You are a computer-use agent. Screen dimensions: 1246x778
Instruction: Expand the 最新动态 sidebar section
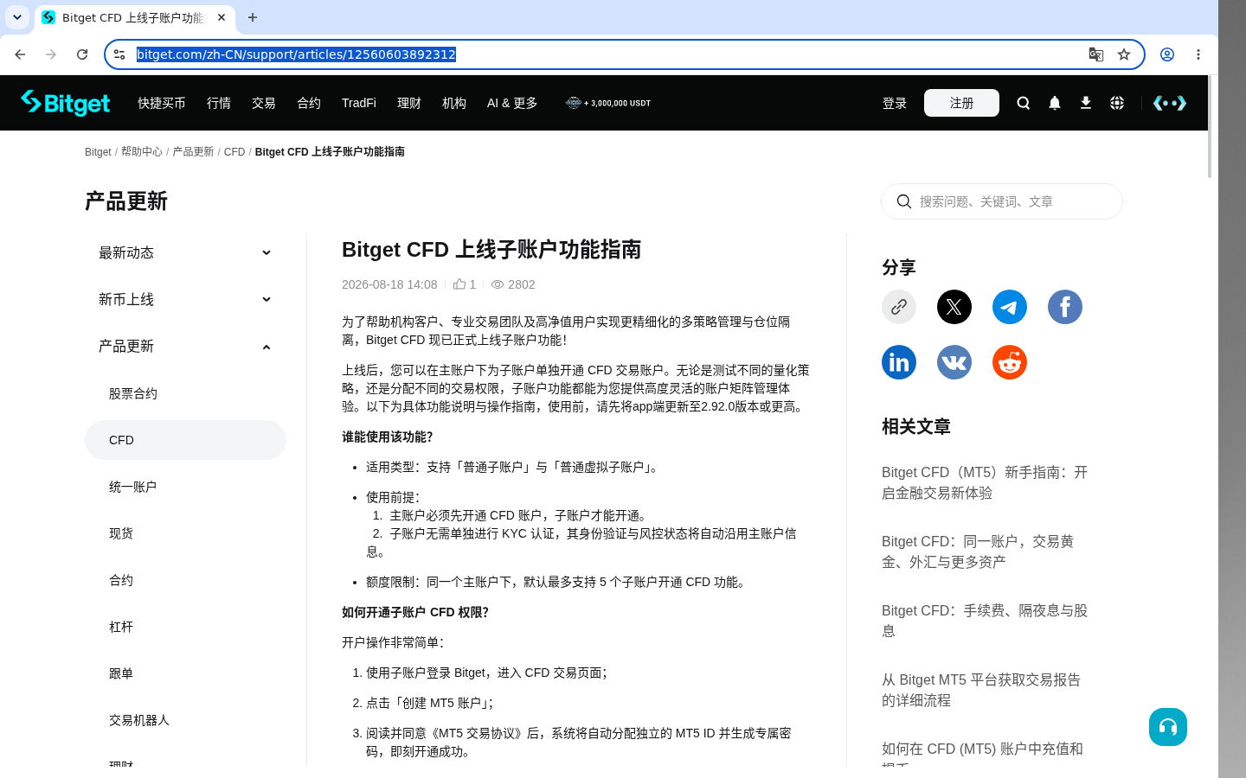[x=185, y=252]
